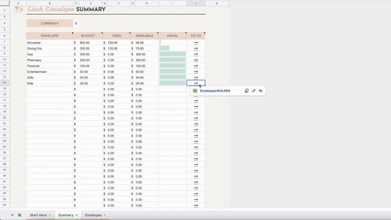The height and width of the screenshot is (220, 391).
Task: Edit the link with the pencil icon
Action: point(254,91)
